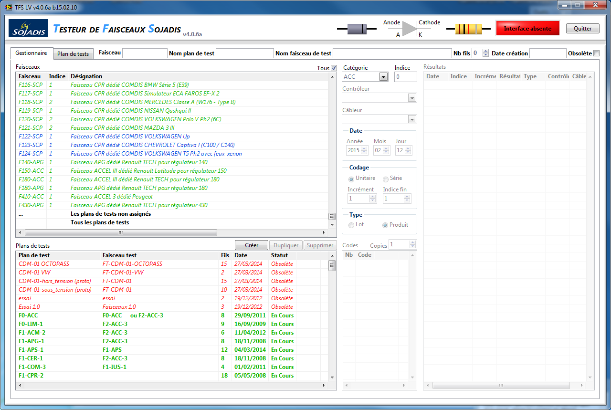Click the LabVIEW icon in title bar
611x410 pixels.
click(8, 7)
